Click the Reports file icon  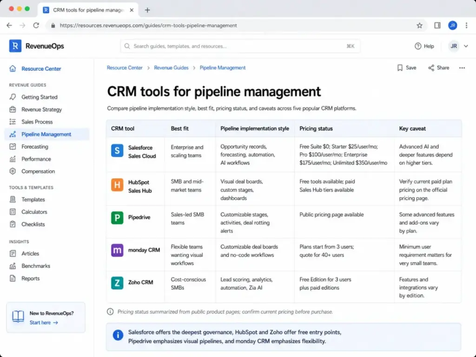[x=13, y=278]
